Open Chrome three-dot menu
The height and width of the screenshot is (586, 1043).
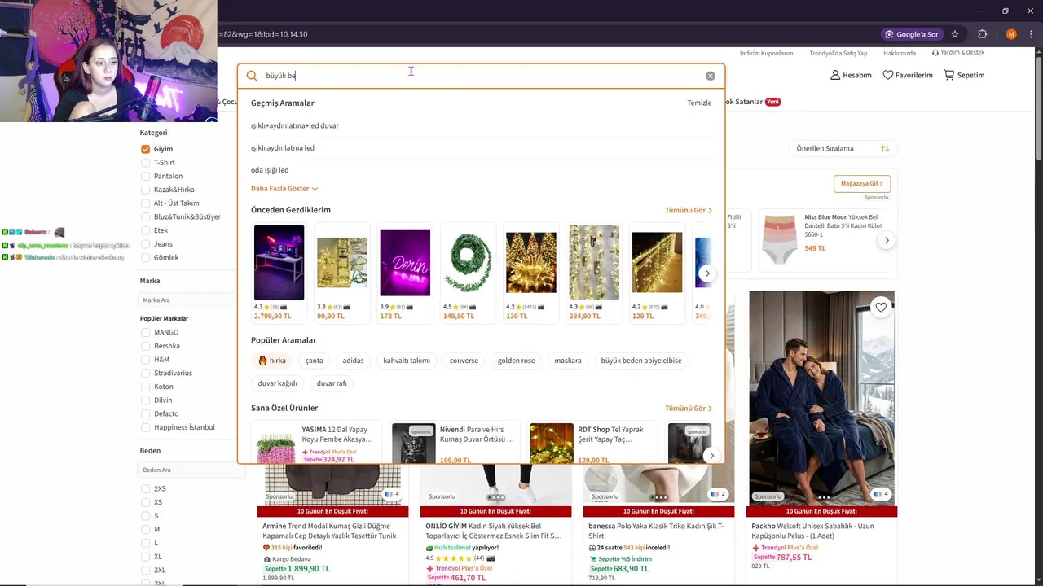pyautogui.click(x=1031, y=34)
